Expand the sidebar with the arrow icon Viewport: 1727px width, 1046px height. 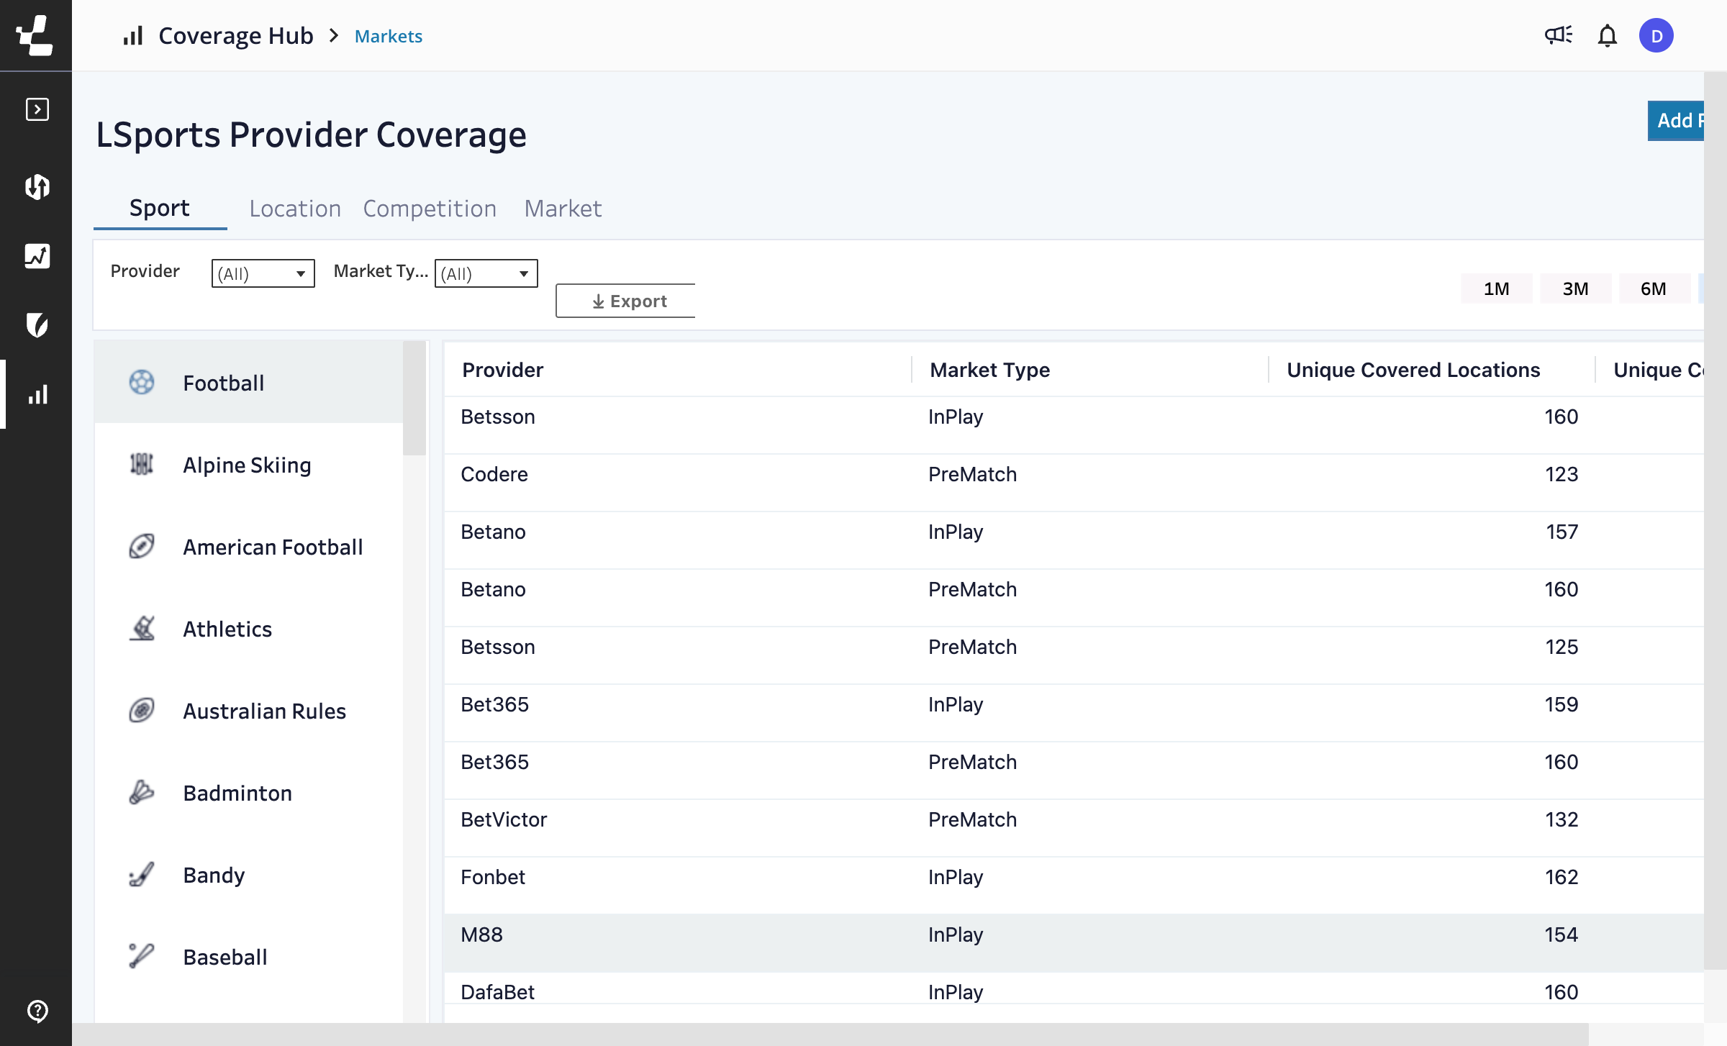(x=37, y=109)
